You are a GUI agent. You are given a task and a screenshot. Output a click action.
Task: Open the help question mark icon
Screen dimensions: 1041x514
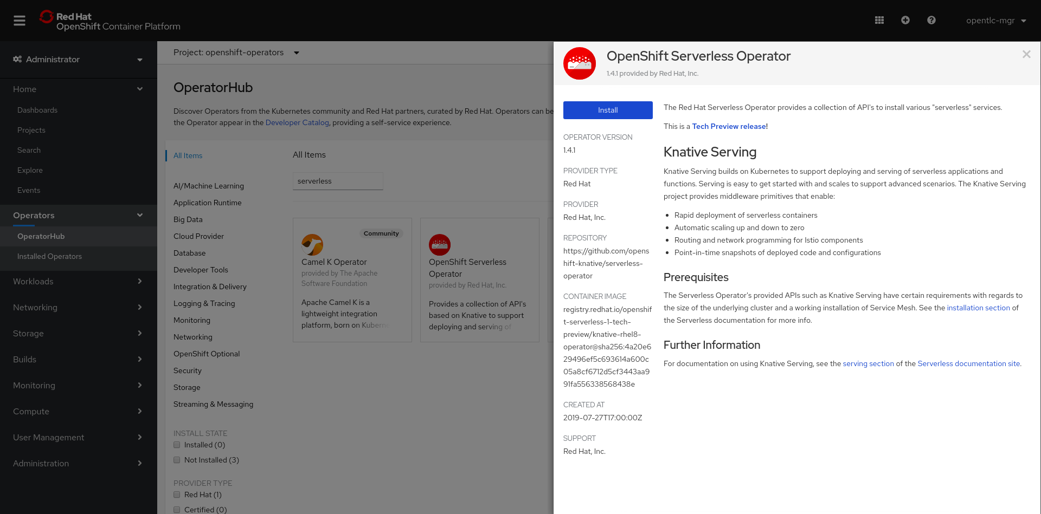(x=931, y=20)
